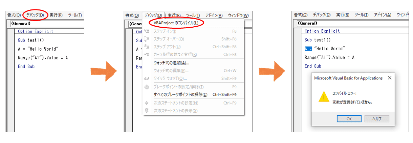The width and height of the screenshot is (413, 143).
Task: Click the Range("A1").Value = A line in left editor
Action: click(x=43, y=58)
